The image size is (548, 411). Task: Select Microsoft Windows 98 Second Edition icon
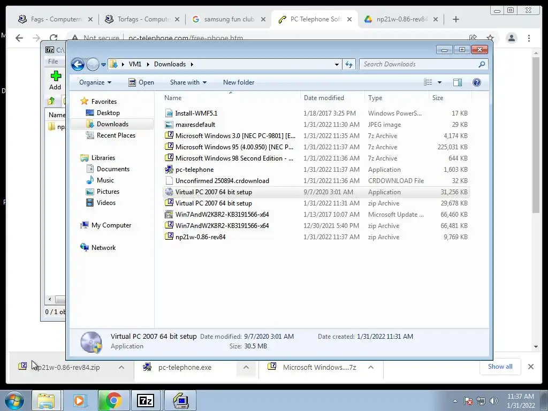pos(169,158)
